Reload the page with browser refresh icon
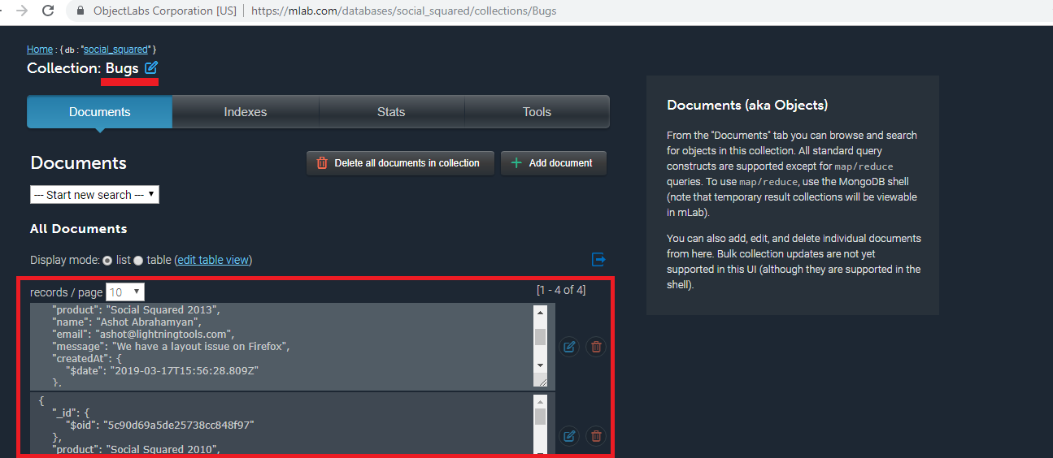Image resolution: width=1053 pixels, height=458 pixels. click(48, 11)
